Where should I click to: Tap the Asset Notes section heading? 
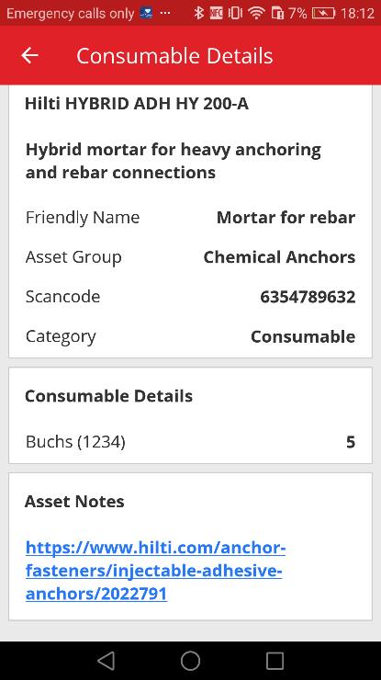coord(74,502)
